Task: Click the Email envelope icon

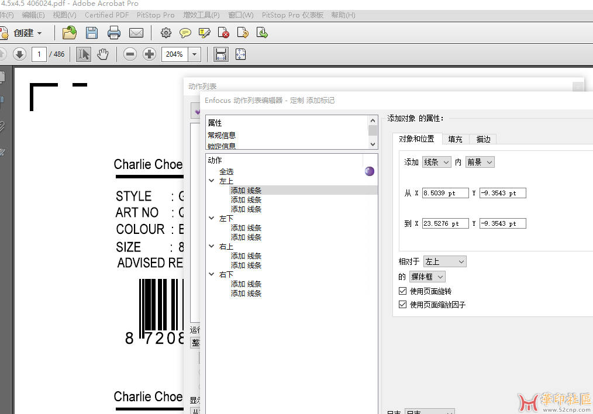Action: click(x=136, y=33)
